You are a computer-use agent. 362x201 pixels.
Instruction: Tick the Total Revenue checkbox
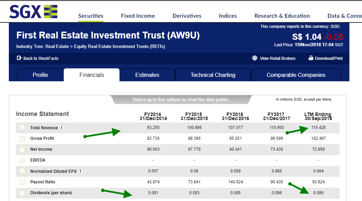[x=22, y=128]
